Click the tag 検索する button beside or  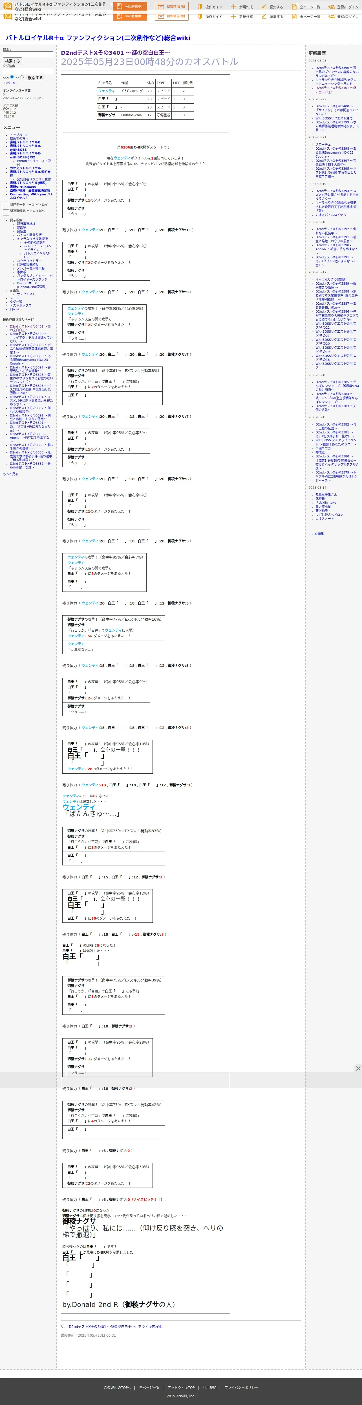coord(35,77)
